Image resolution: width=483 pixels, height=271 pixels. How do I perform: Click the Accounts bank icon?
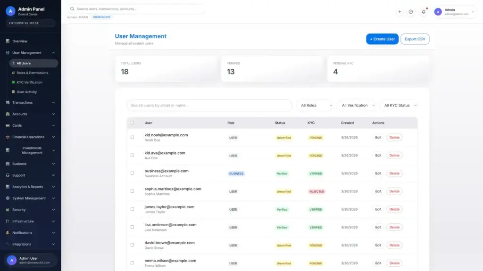pos(8,114)
